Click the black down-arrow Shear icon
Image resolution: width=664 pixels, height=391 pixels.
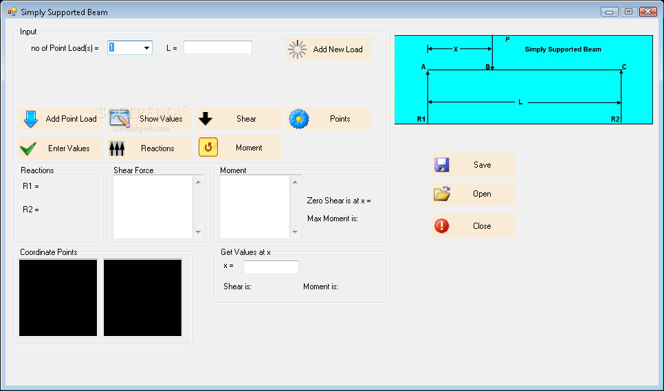pyautogui.click(x=206, y=119)
